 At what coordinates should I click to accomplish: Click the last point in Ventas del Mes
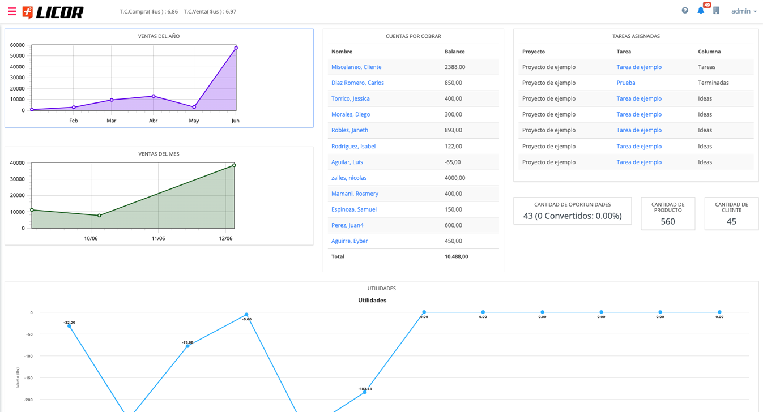234,165
